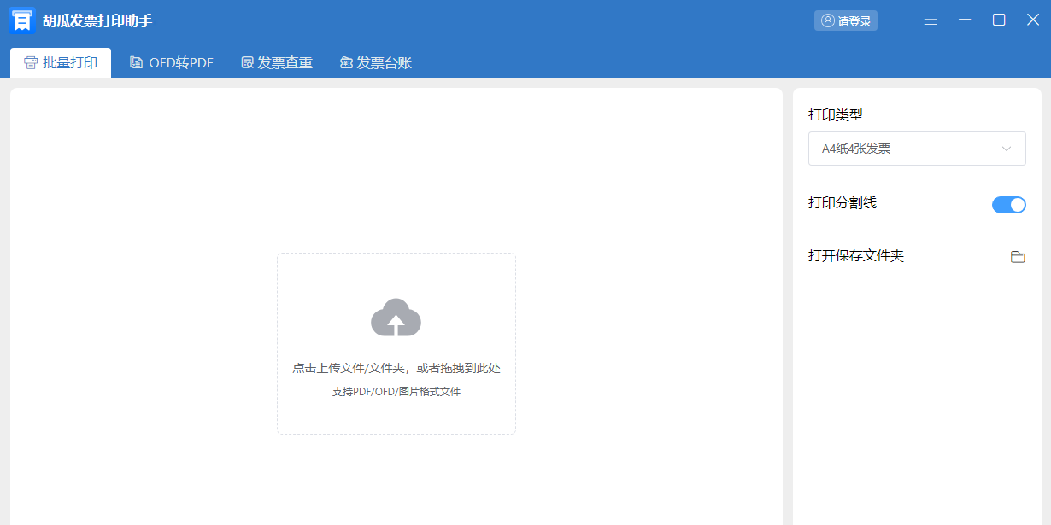This screenshot has width=1051, height=525.
Task: Open the hamburger menu in title bar
Action: pyautogui.click(x=931, y=20)
